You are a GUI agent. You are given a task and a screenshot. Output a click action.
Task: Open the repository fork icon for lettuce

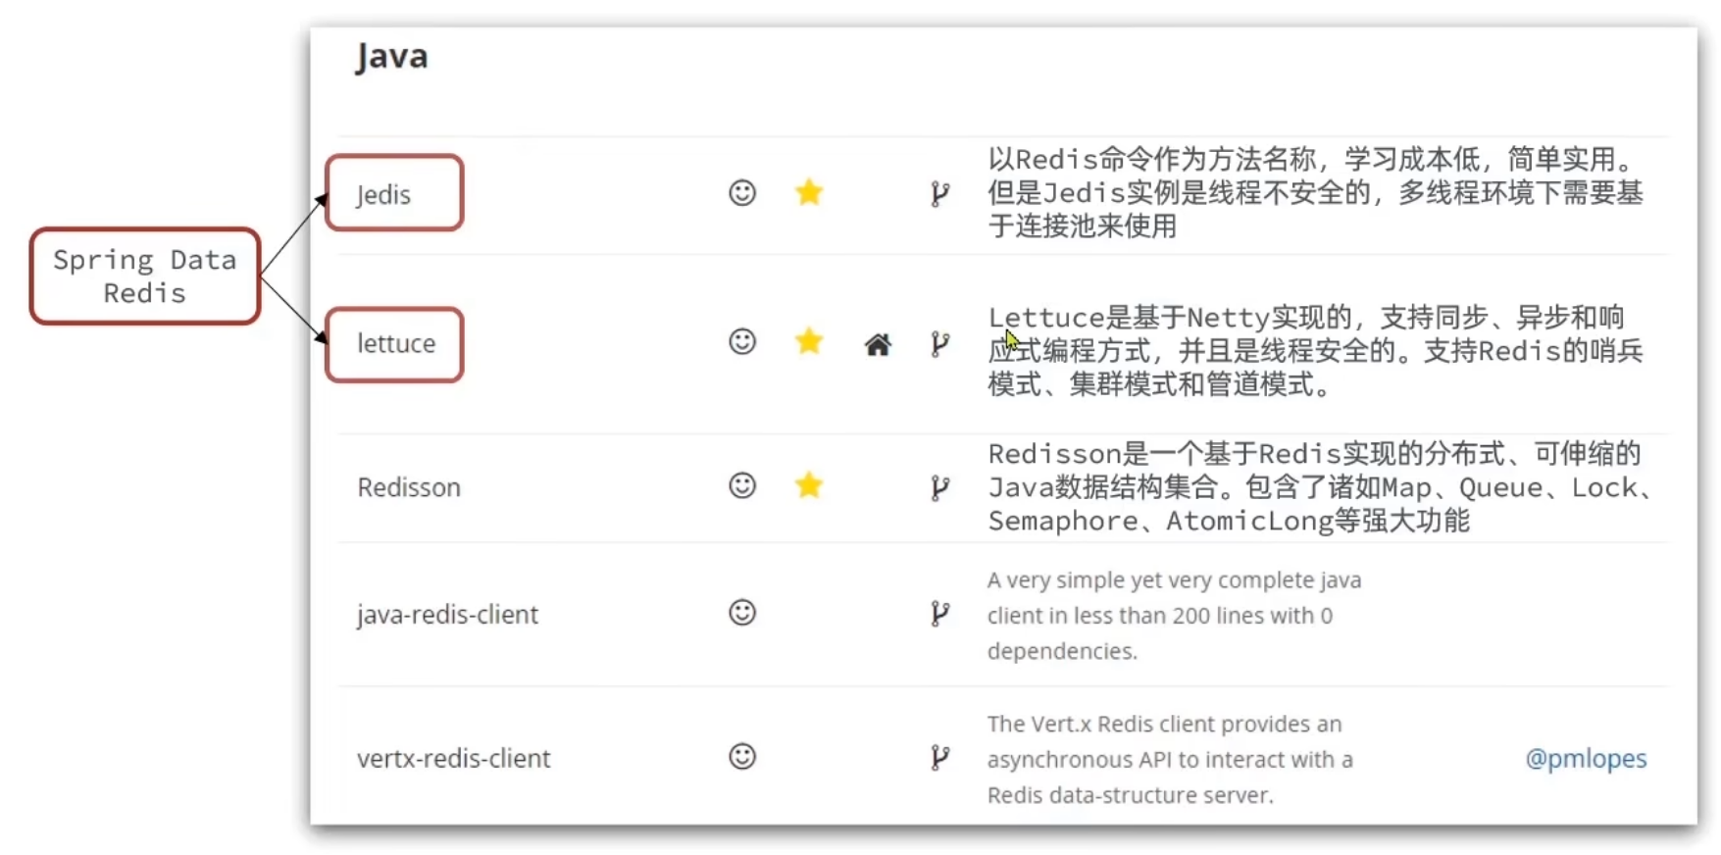click(939, 343)
